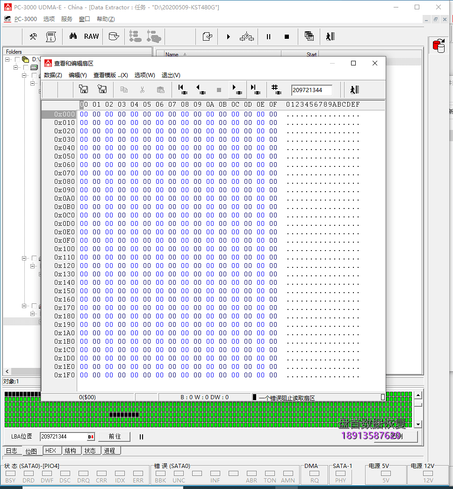Toggle the checkbox next to D:\ folder
The width and height of the screenshot is (453, 489).
coord(17,59)
